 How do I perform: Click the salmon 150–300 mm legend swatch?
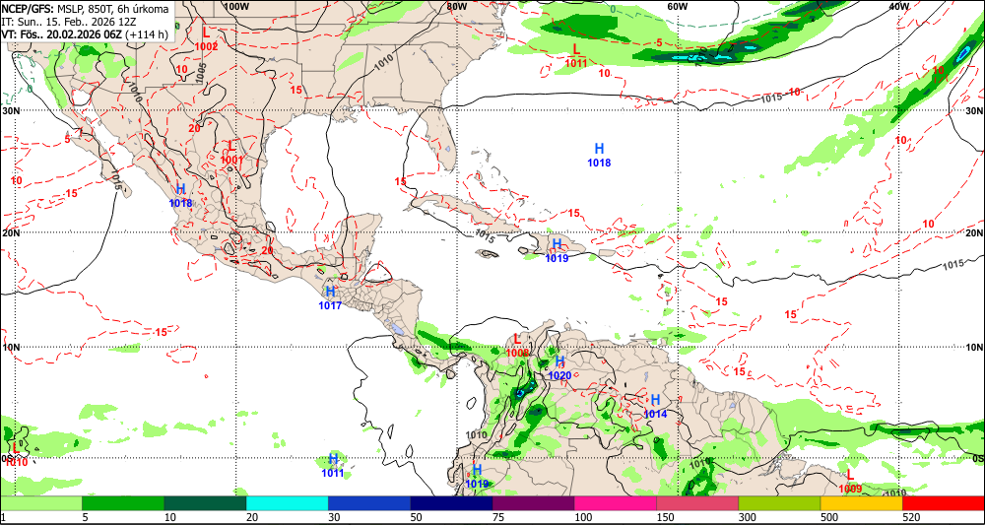(697, 503)
